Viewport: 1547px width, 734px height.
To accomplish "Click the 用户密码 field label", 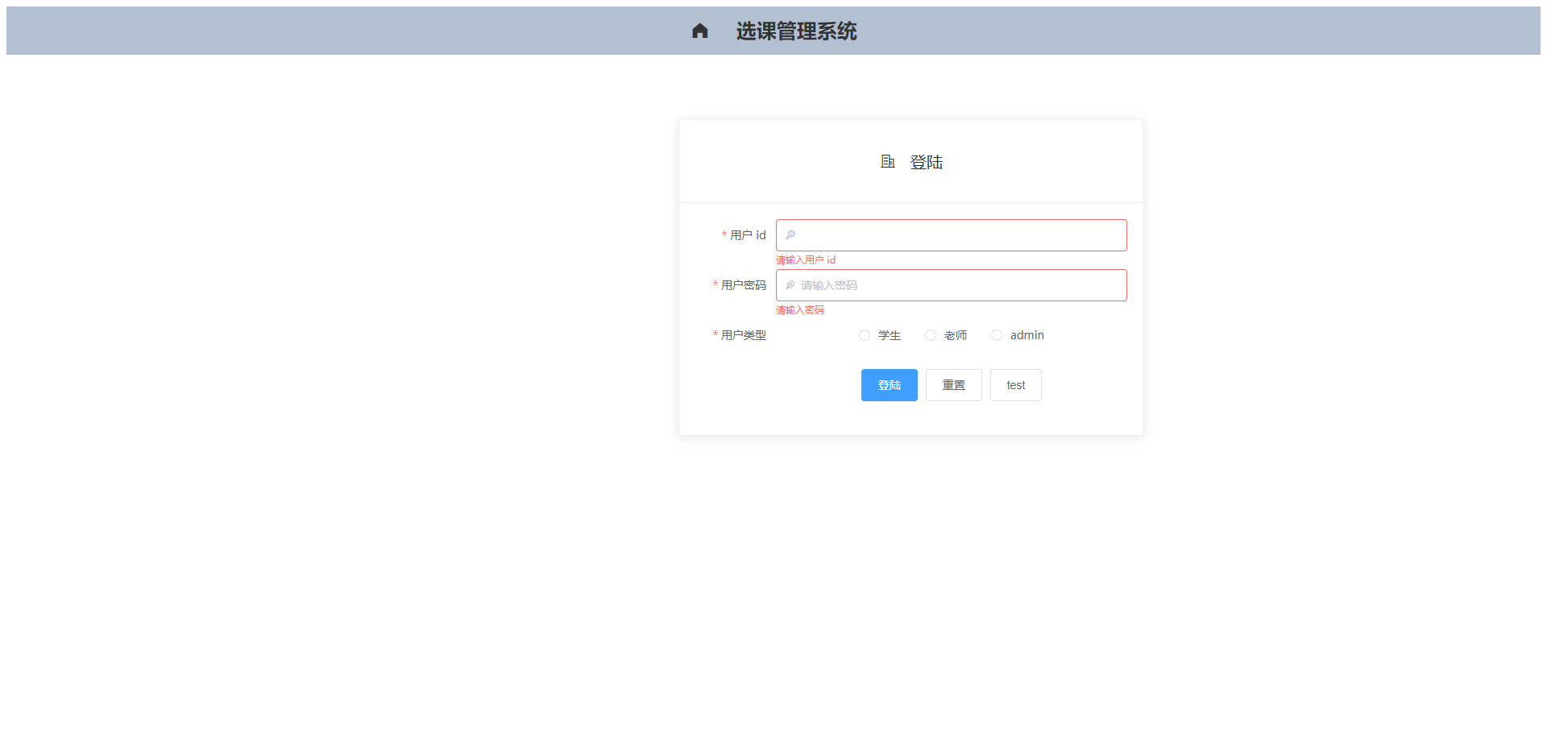I will (x=743, y=285).
